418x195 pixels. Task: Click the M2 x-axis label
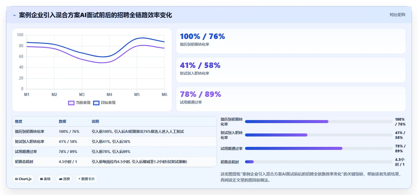54,95
